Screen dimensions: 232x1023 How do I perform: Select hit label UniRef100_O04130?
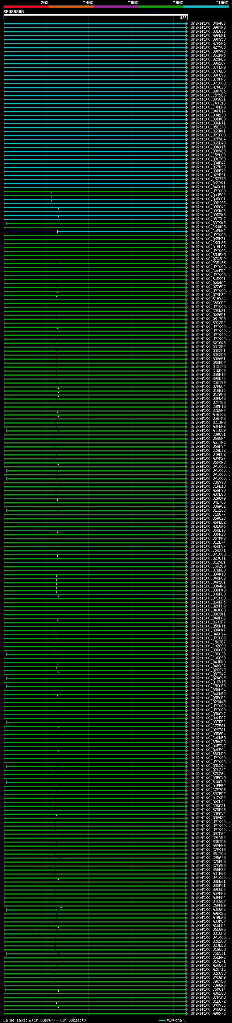pos(208,115)
